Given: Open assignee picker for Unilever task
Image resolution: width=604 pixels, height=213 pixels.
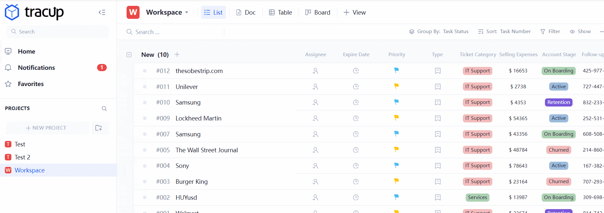Looking at the screenshot, I should (x=315, y=87).
